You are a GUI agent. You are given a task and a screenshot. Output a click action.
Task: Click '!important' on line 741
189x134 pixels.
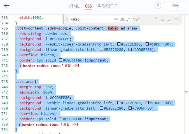click(x=95, y=60)
